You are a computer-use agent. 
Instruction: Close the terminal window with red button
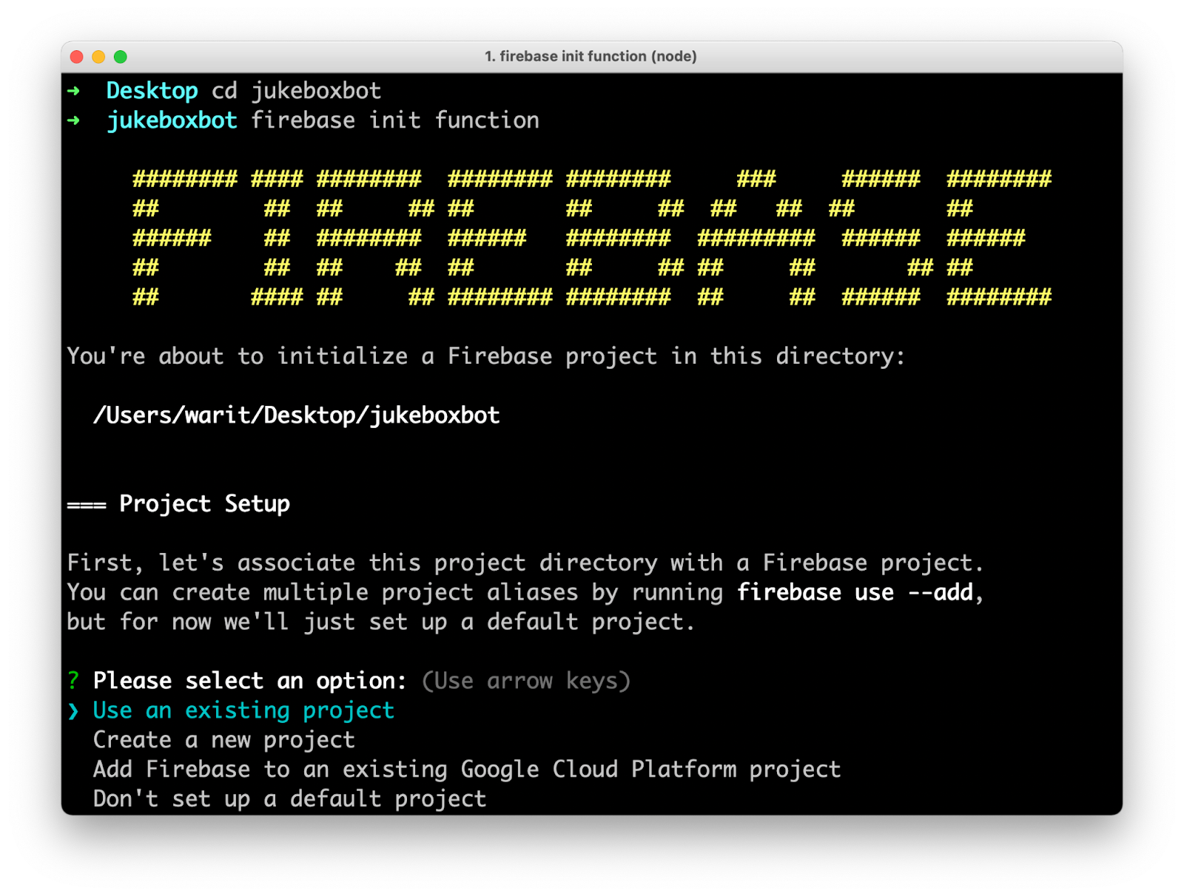tap(76, 57)
